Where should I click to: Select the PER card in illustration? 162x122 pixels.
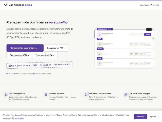click(124, 44)
